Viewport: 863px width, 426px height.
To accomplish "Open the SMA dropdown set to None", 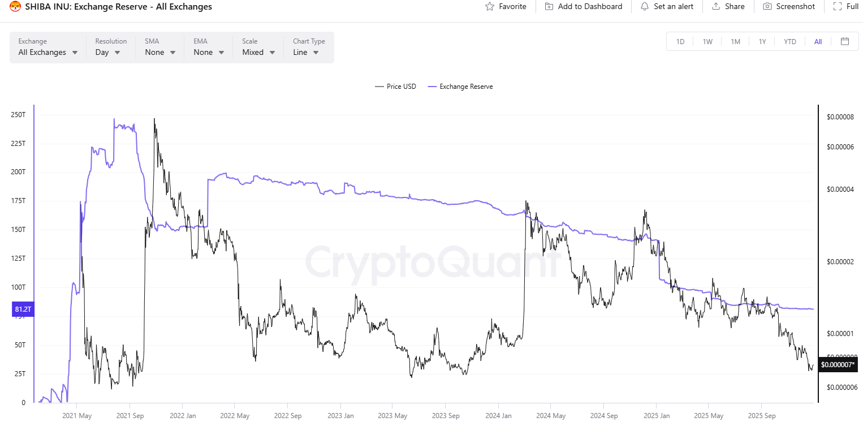I will tap(159, 52).
